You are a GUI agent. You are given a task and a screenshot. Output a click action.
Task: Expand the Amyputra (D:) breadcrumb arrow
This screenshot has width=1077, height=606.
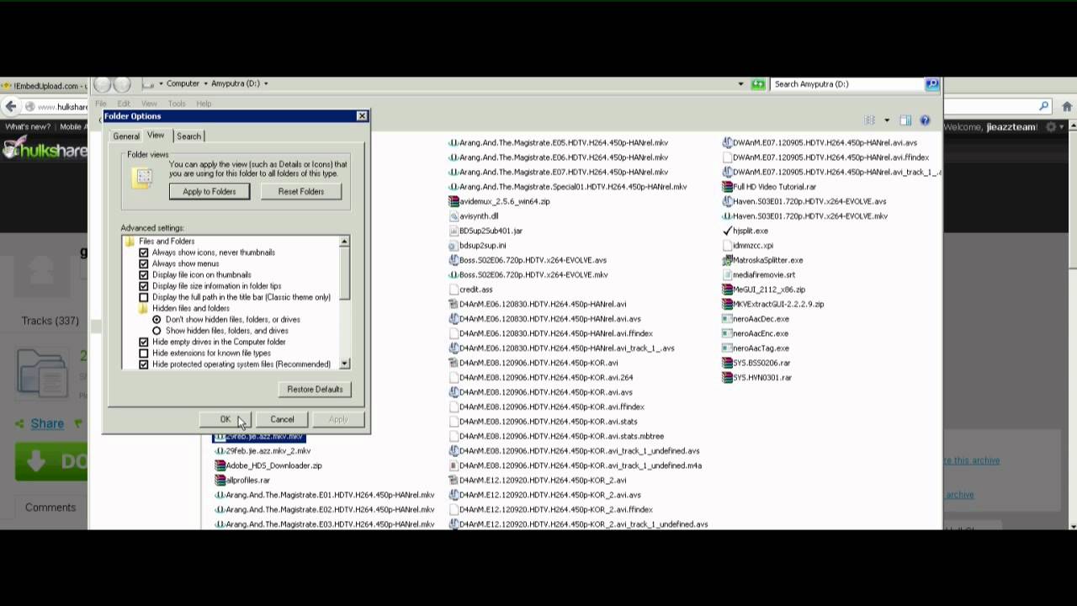point(266,84)
